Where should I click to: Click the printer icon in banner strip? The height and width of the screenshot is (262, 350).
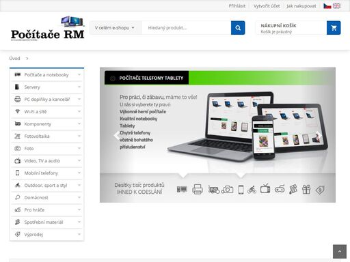click(x=198, y=189)
